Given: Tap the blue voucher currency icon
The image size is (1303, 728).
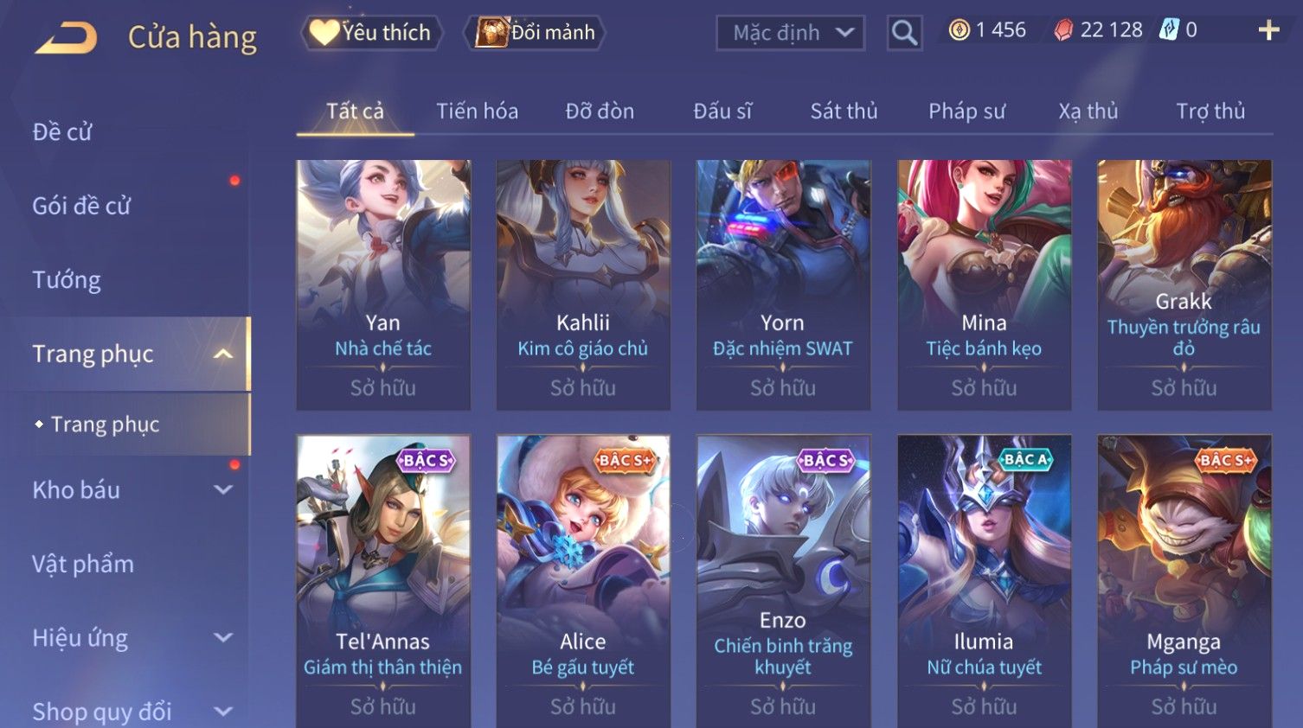Looking at the screenshot, I should 1169,30.
